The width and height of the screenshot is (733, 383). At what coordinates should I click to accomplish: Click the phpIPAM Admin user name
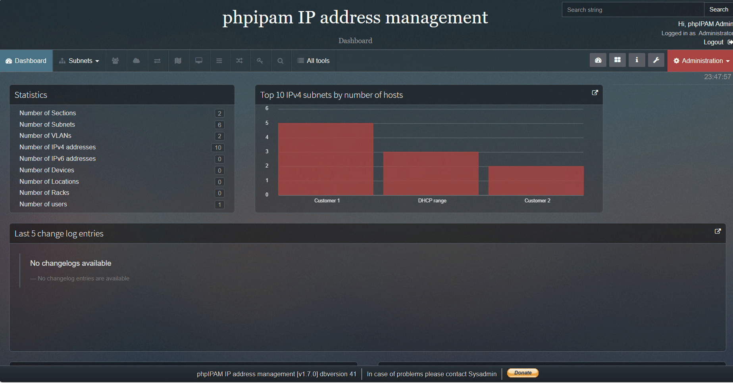coord(710,24)
